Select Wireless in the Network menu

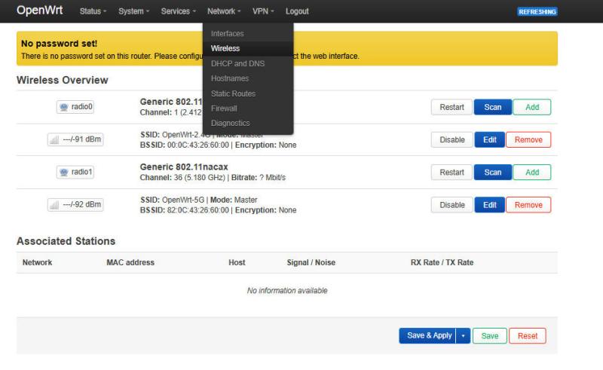tap(248, 48)
